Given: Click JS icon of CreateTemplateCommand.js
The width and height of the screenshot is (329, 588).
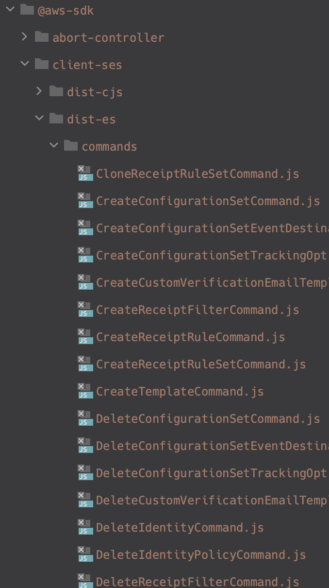Looking at the screenshot, I should click(85, 391).
